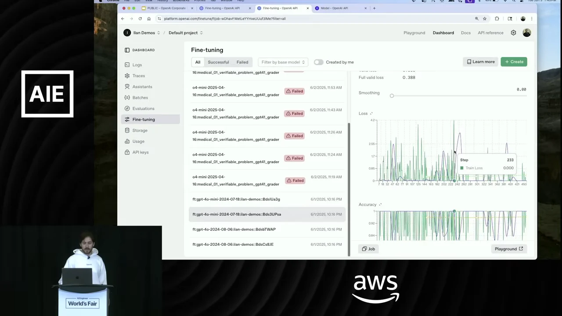This screenshot has width=562, height=316.
Task: Open API reference link
Action: click(x=490, y=33)
